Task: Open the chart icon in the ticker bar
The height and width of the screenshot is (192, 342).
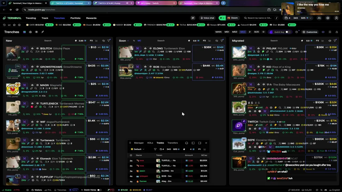Action: (x=9, y=25)
